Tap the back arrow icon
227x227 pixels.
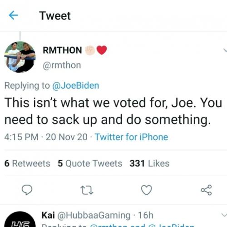point(14,15)
